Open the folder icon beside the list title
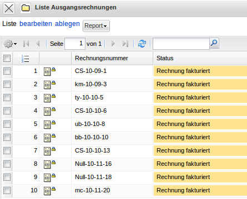247x199 pixels. point(26,8)
